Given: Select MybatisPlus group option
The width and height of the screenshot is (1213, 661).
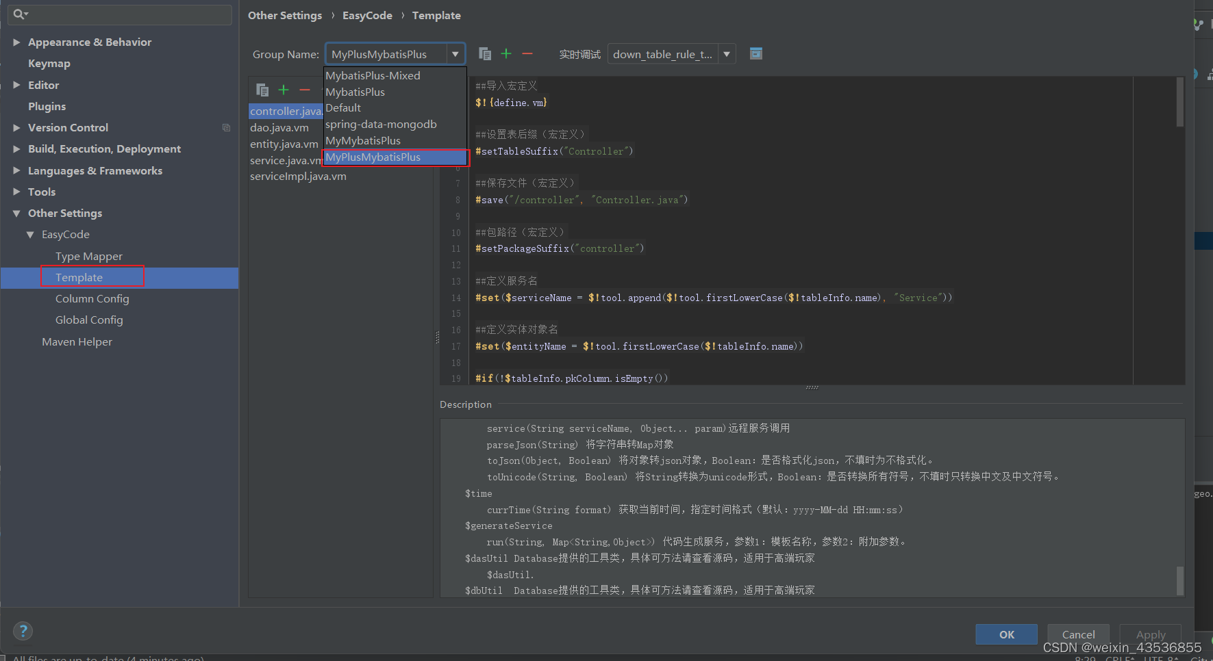Looking at the screenshot, I should [395, 92].
